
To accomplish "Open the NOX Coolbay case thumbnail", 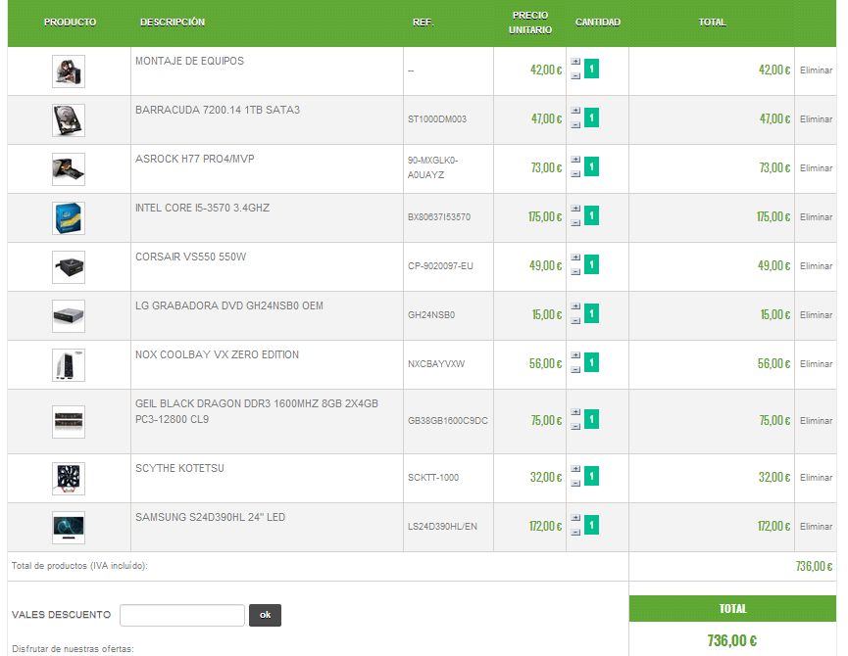I will pos(69,365).
